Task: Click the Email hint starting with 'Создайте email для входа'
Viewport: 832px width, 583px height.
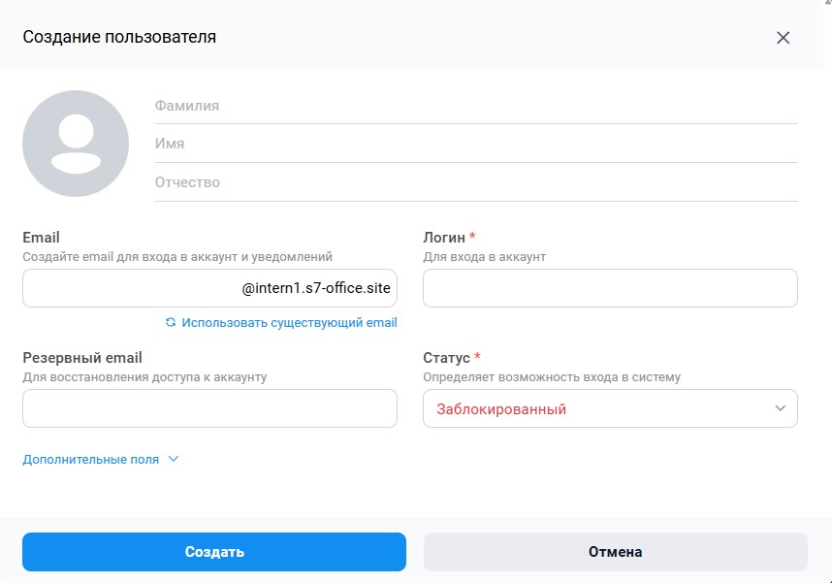Action: tap(177, 256)
